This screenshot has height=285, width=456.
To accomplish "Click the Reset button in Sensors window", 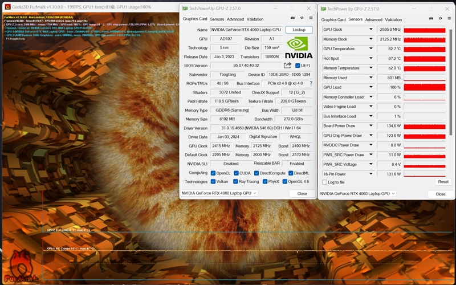I will [x=443, y=182].
